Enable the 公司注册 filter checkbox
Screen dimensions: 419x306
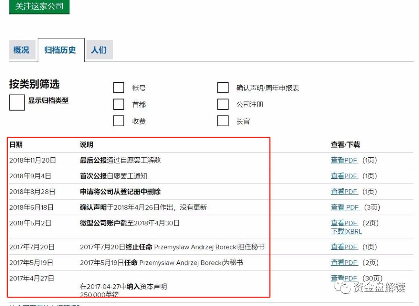pyautogui.click(x=223, y=104)
